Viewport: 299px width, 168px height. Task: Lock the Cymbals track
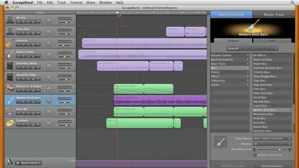coord(33,125)
